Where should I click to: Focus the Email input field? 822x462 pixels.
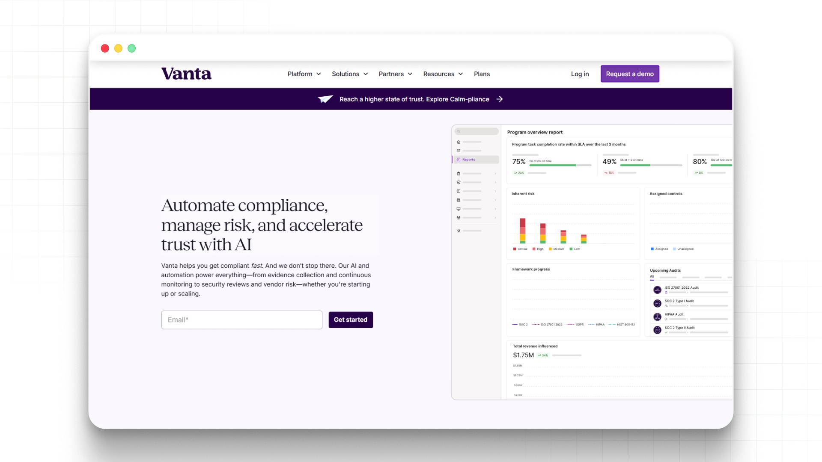coord(242,320)
